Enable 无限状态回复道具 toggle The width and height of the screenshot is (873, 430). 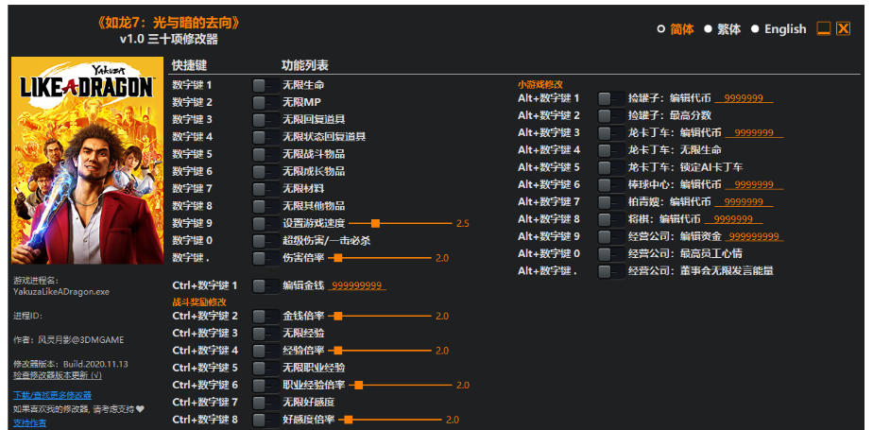[x=265, y=137]
